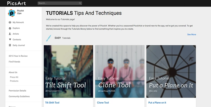Open the About Us link

tap(13, 72)
